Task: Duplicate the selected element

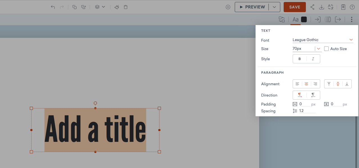Action: (x=74, y=7)
